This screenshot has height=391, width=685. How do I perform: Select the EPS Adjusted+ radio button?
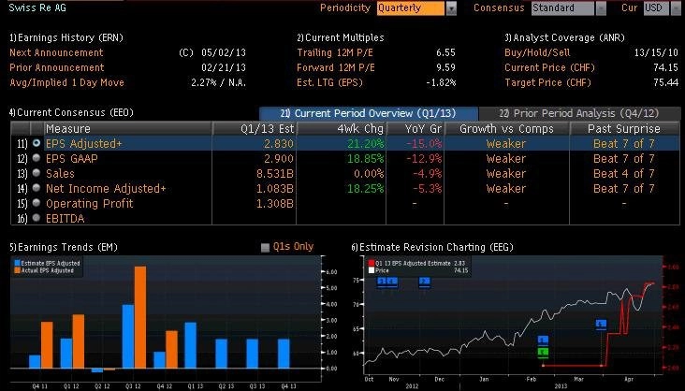click(x=36, y=143)
